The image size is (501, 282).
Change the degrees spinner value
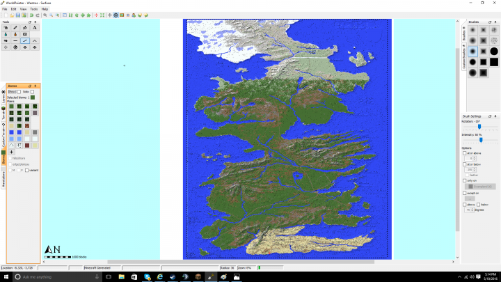[470, 210]
